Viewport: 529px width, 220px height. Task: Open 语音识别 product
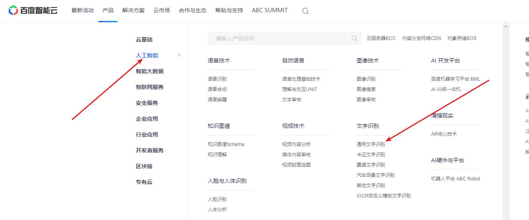click(x=217, y=79)
